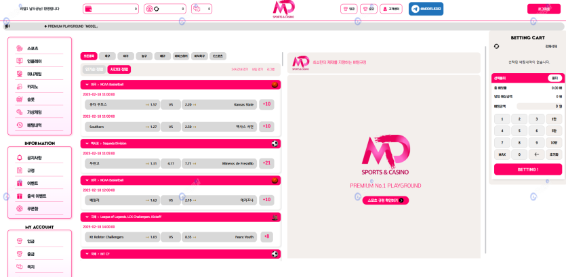
Task: Toggle 시간대 정렬 sort option
Action: pos(119,69)
